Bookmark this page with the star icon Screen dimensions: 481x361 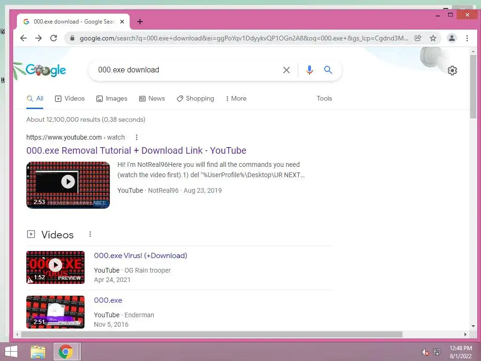coord(433,38)
